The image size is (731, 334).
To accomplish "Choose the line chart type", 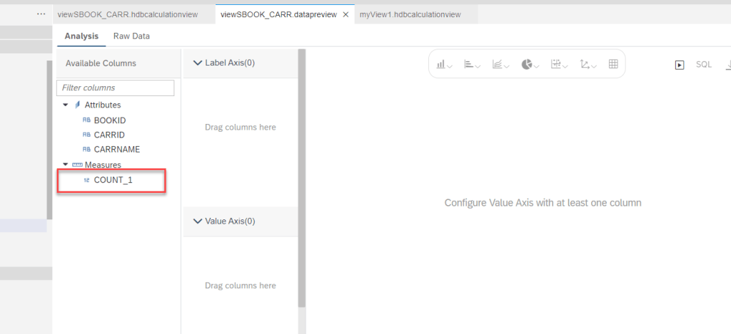I will tap(500, 64).
